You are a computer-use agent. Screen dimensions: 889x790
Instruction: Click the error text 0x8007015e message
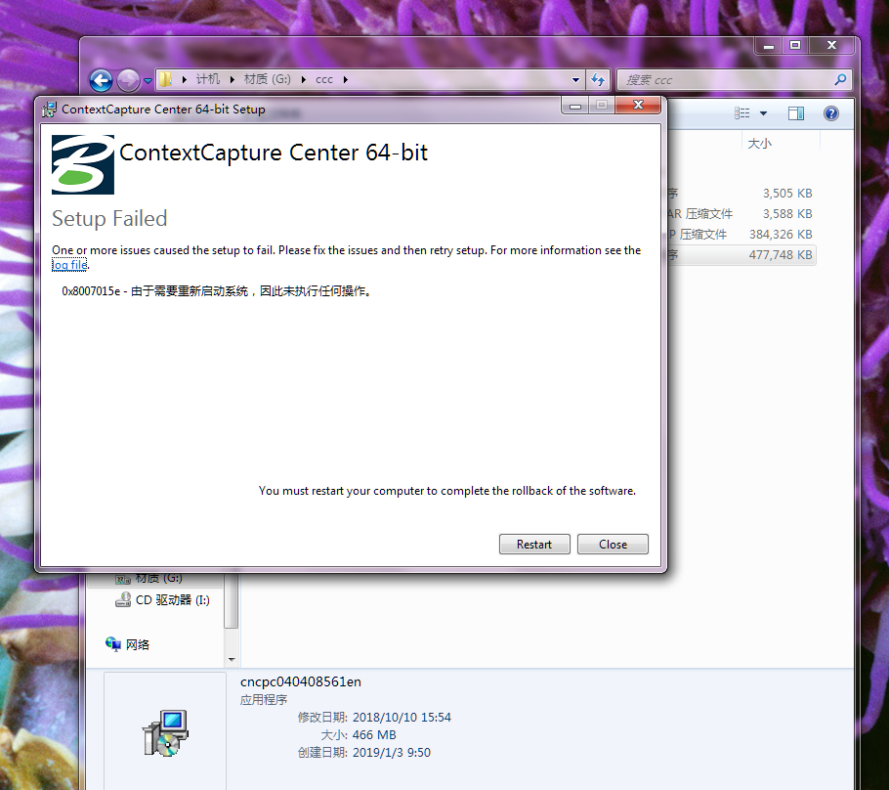pos(217,291)
